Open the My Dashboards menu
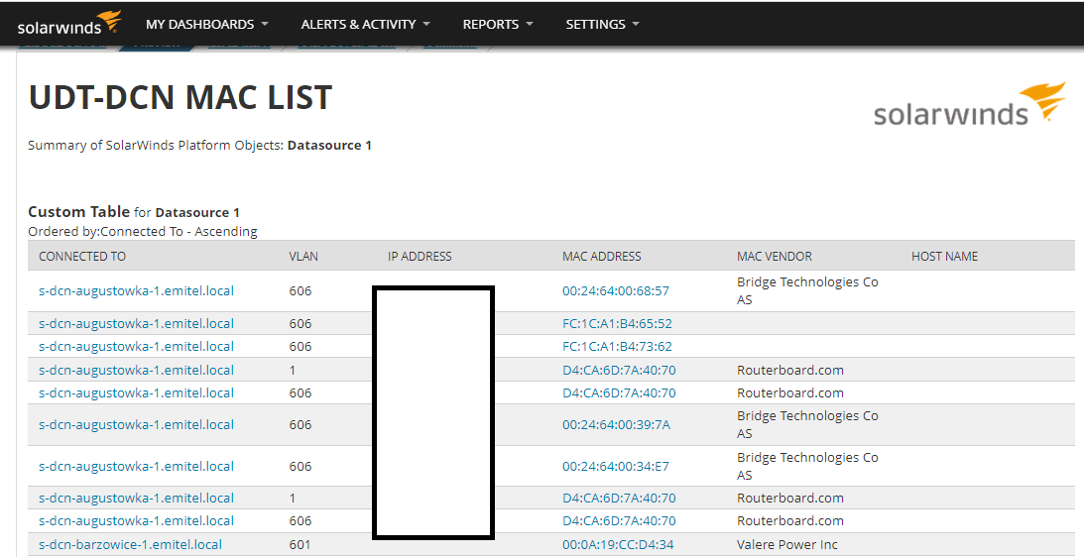The image size is (1084, 557). (206, 24)
